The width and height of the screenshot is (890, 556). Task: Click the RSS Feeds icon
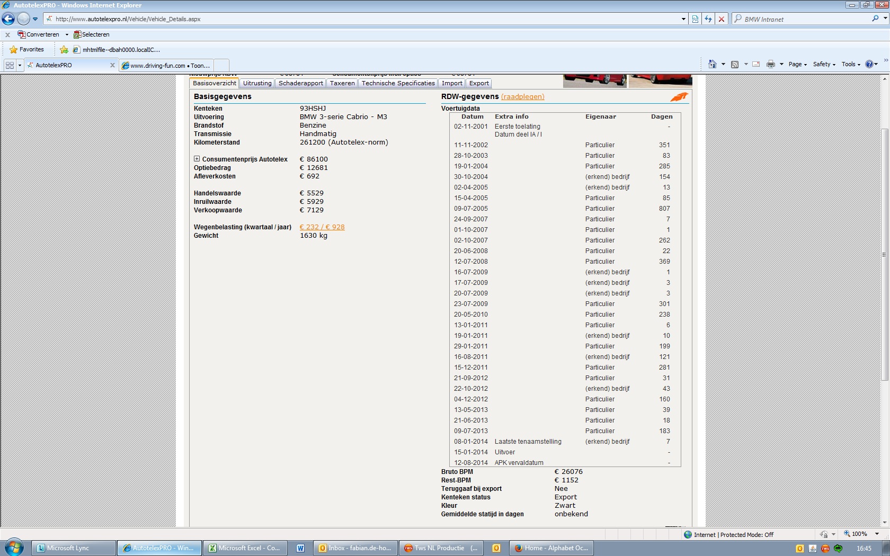[x=735, y=64]
